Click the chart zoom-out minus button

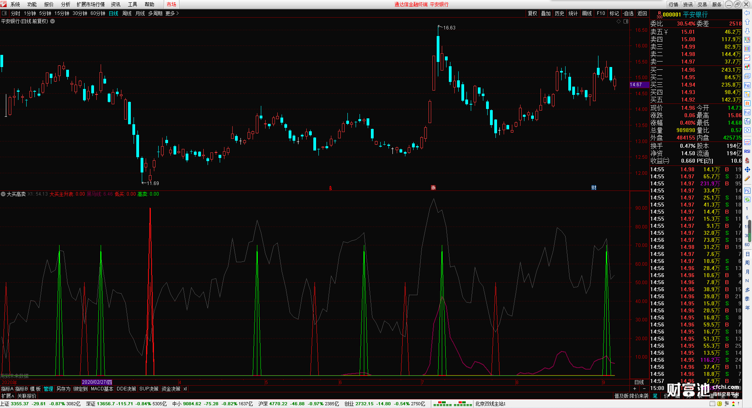point(644,389)
